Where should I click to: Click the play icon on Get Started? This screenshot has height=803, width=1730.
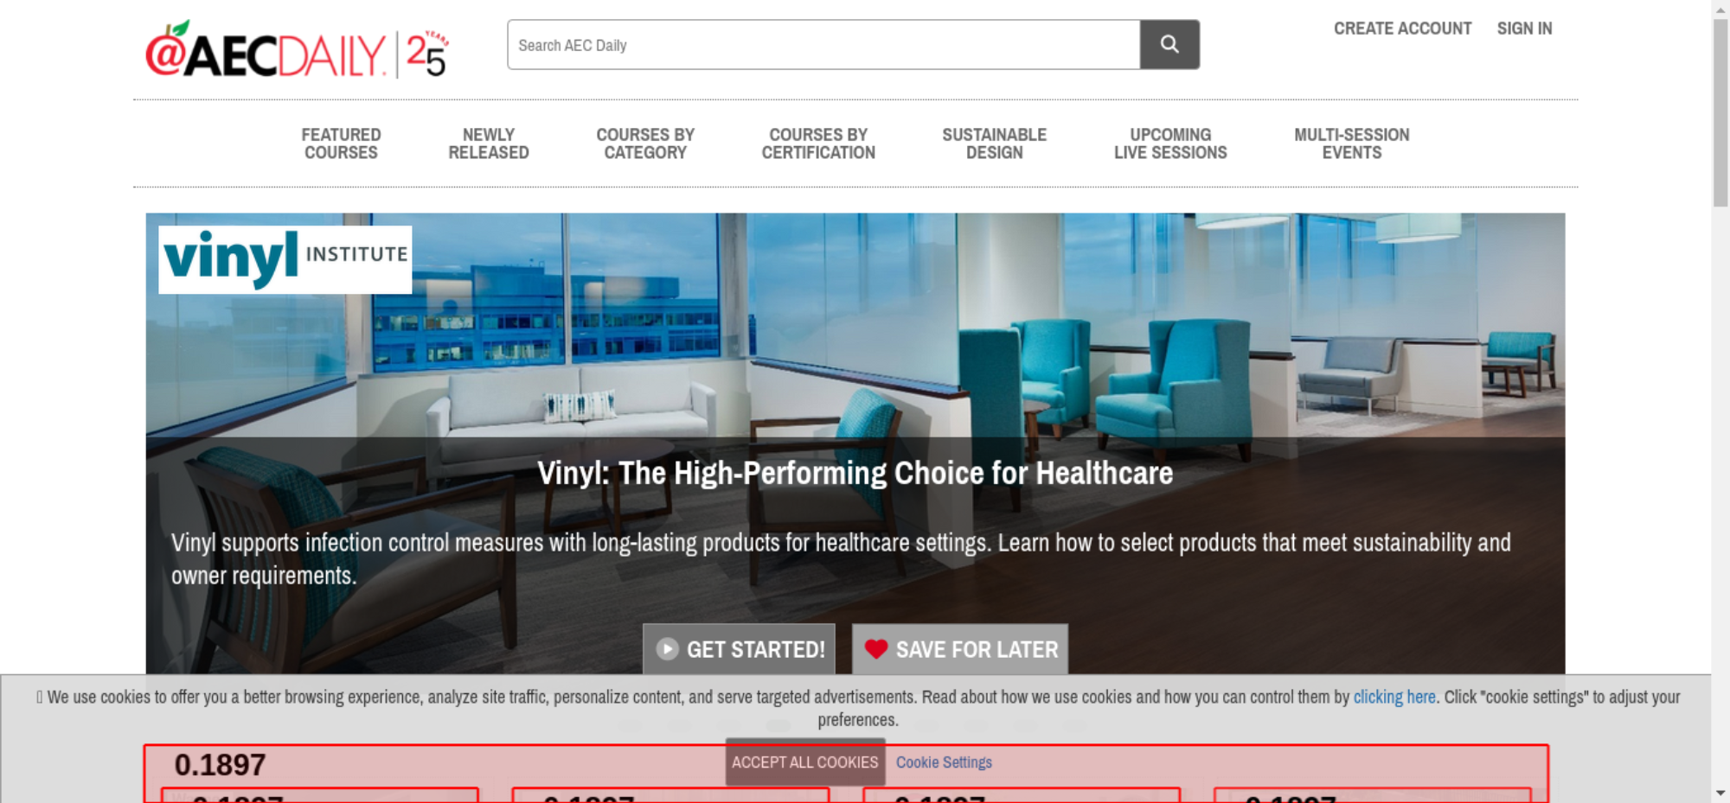(x=667, y=649)
